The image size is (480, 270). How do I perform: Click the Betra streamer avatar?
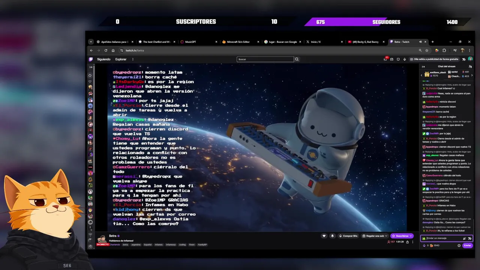point(102,238)
